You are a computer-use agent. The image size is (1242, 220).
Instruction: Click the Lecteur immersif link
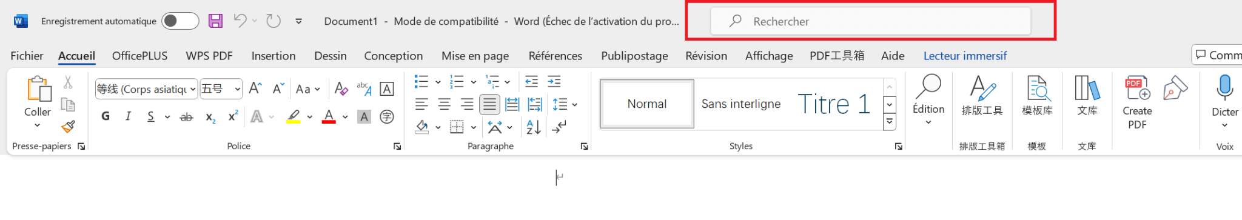(x=965, y=56)
